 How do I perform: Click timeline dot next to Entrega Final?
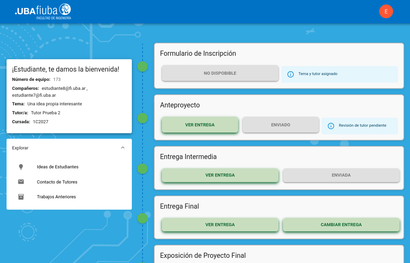[143, 218]
